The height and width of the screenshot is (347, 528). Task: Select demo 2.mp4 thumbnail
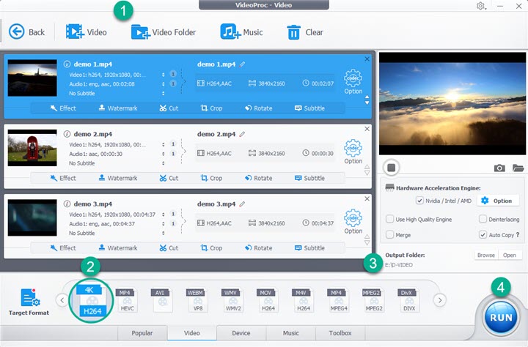(32, 148)
